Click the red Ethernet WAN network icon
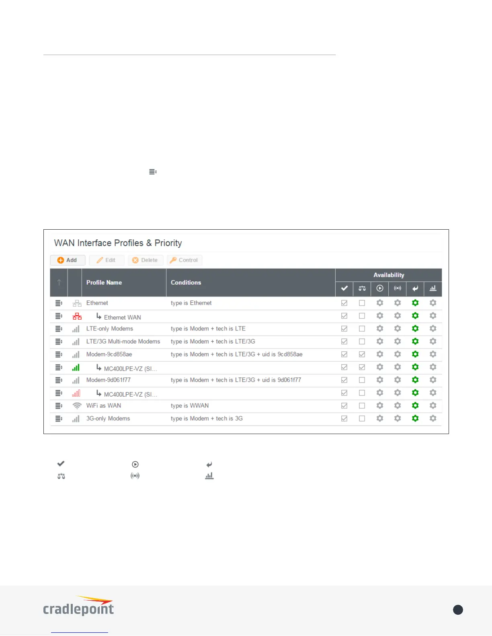This screenshot has width=492, height=636. [x=77, y=316]
